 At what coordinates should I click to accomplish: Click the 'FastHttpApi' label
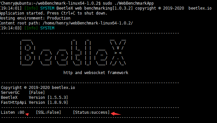(x=14, y=102)
